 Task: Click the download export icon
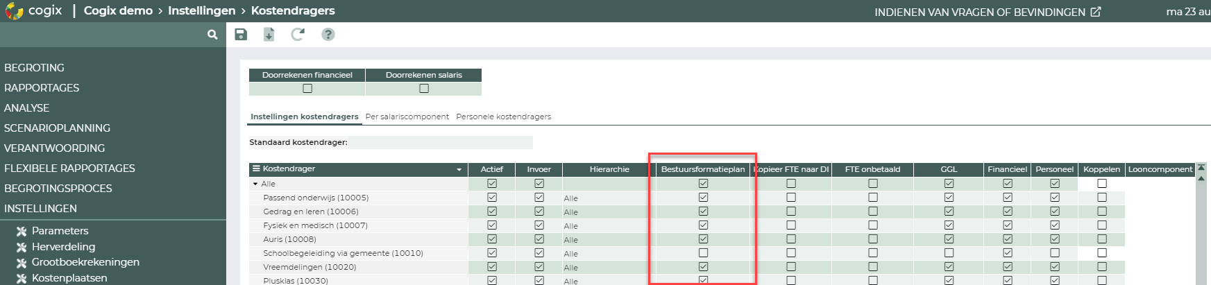pos(269,35)
